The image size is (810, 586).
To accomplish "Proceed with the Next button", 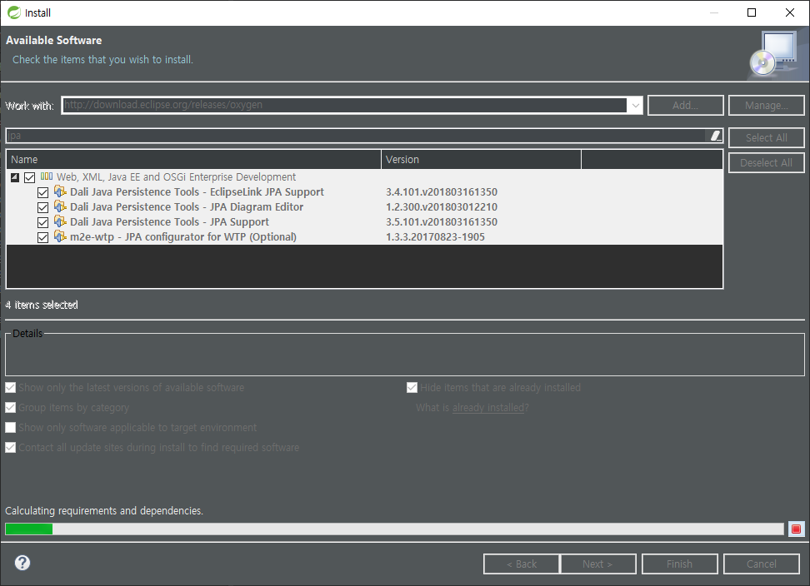I will 597,564.
